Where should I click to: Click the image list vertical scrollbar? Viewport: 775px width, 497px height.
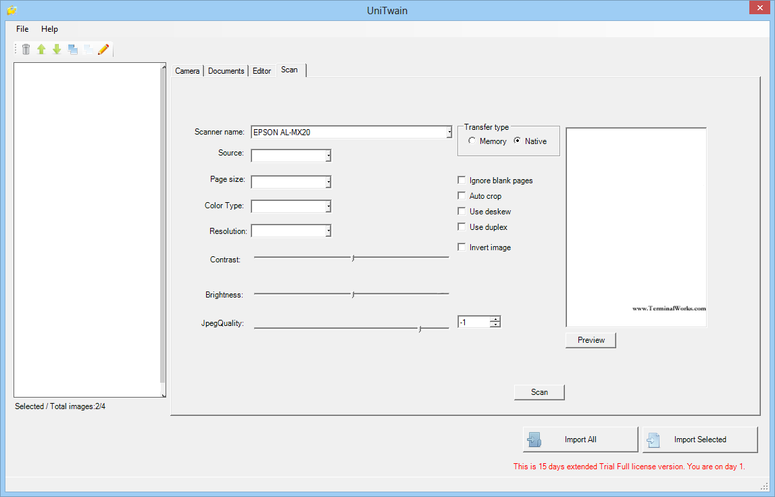(x=163, y=230)
